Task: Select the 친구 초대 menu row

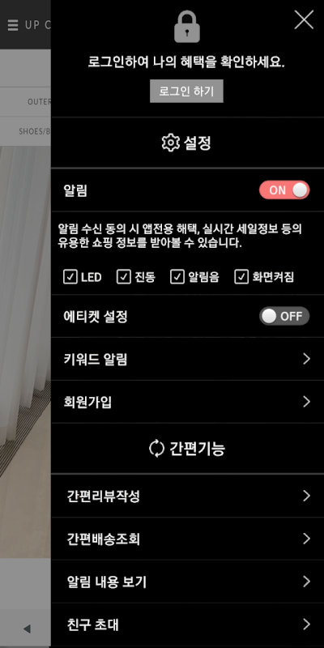Action: (188, 625)
